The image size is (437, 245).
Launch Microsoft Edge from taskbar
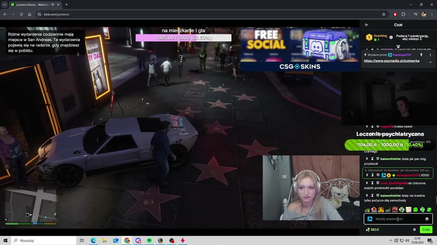93,241
